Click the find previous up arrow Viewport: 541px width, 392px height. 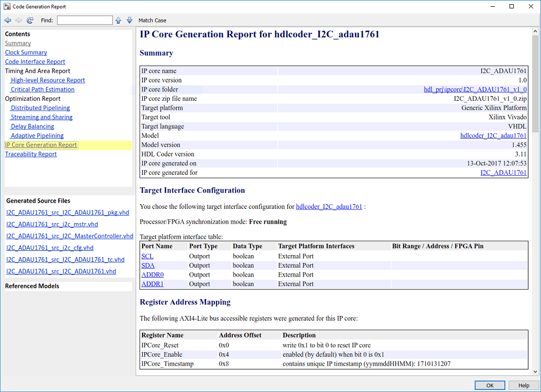pyautogui.click(x=118, y=20)
